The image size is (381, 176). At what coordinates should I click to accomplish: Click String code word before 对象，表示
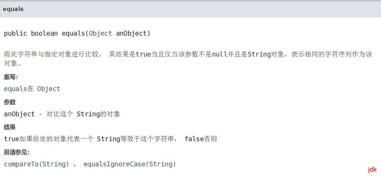pyautogui.click(x=259, y=54)
